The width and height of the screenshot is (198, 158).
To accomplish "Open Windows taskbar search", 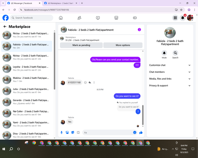I will point(11,149).
